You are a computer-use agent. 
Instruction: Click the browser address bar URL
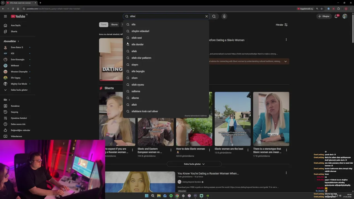pos(53,9)
